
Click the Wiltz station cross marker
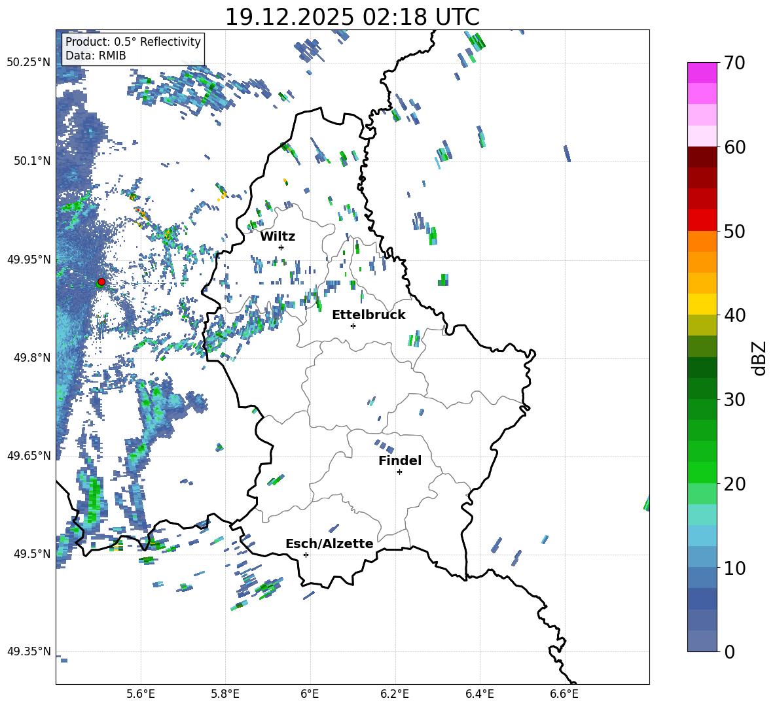pyautogui.click(x=281, y=247)
